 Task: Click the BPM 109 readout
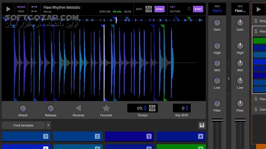pos(105,12)
